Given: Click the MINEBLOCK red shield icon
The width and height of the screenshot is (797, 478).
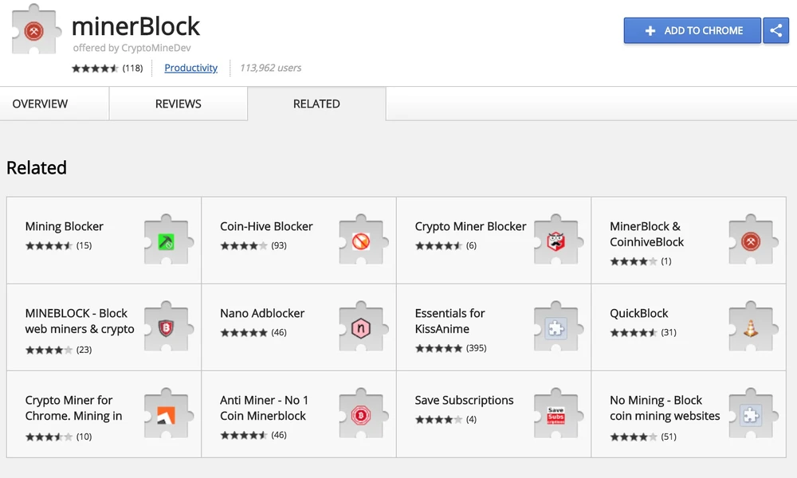Looking at the screenshot, I should tap(166, 327).
